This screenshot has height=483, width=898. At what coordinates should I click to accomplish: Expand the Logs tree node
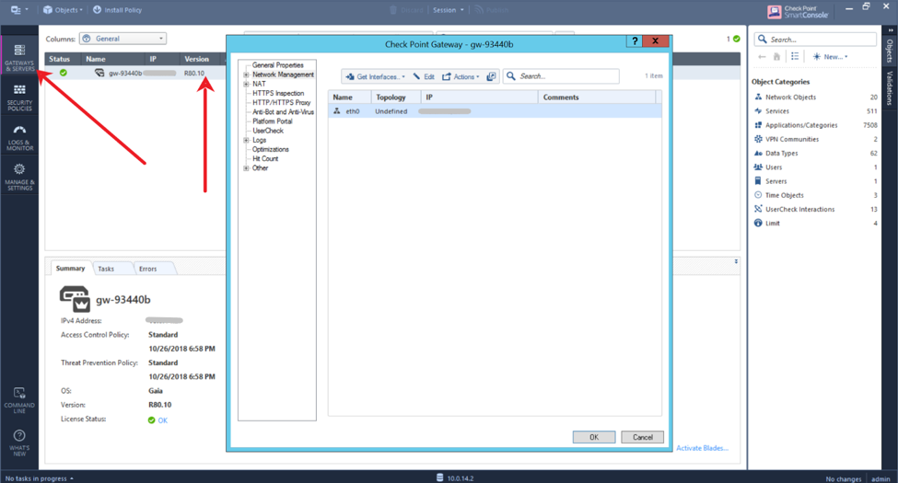pos(246,140)
